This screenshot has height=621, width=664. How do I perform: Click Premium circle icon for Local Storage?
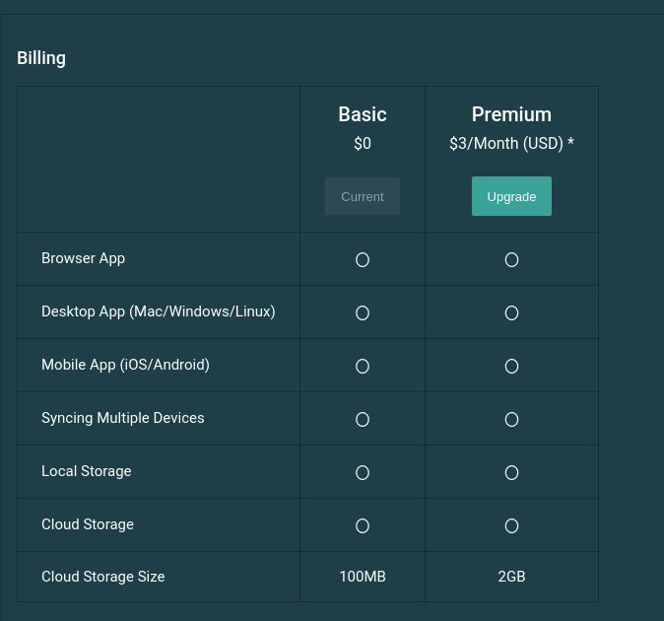click(x=511, y=472)
